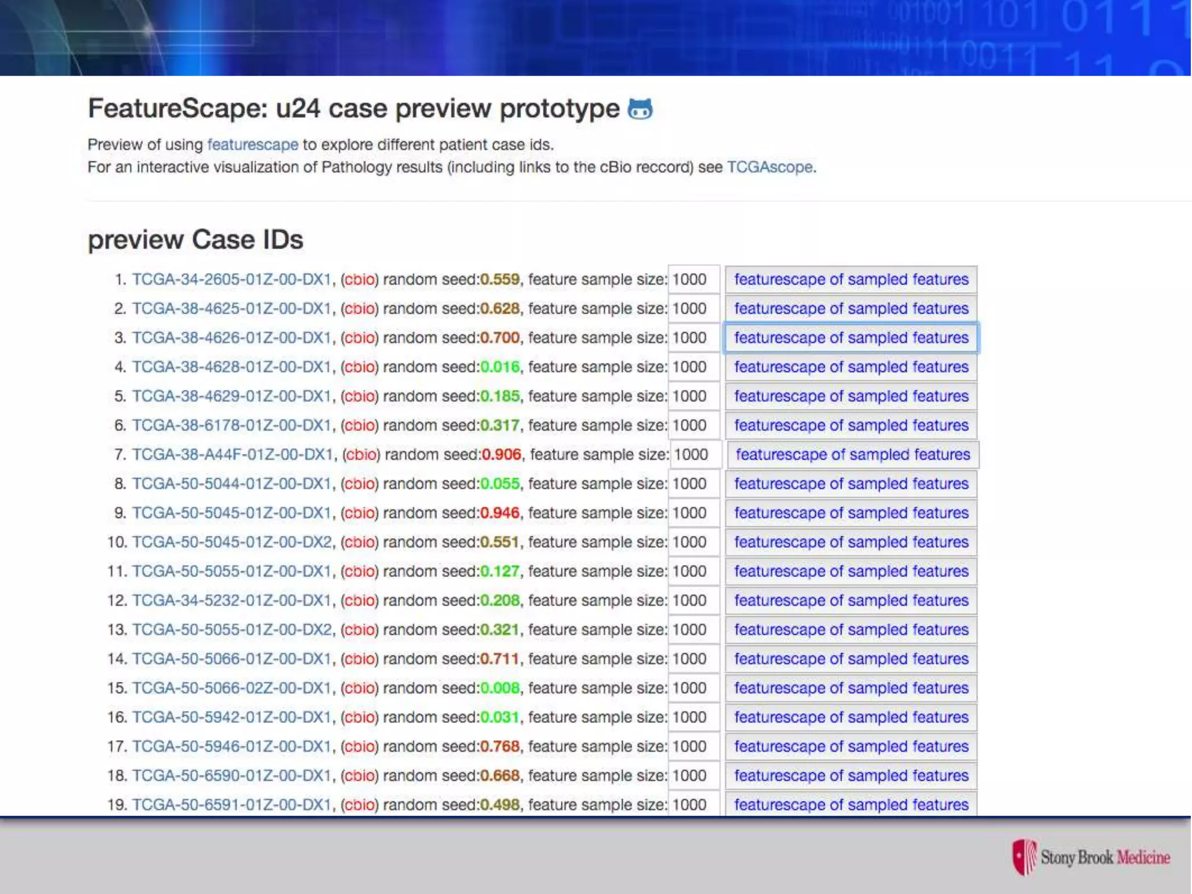Click the sample size field for TCGA-38-4628
Image resolution: width=1192 pixels, height=894 pixels.
click(693, 367)
